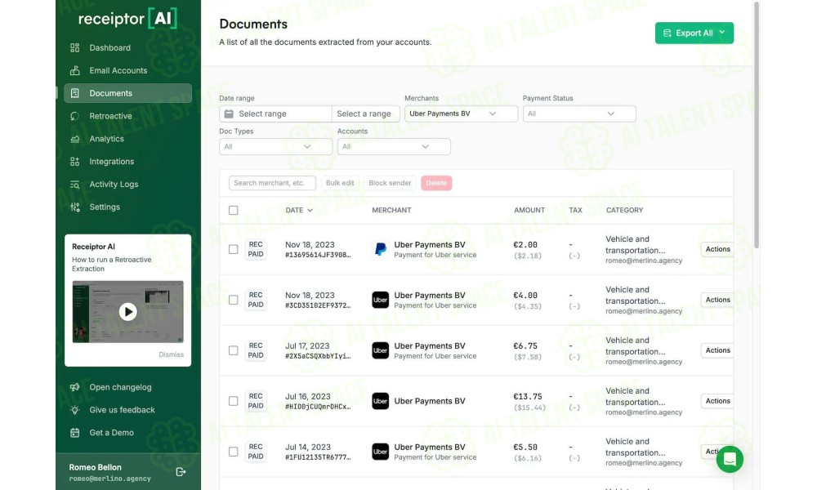Open Actions menu for the €6.75 row
817x490 pixels.
point(717,350)
